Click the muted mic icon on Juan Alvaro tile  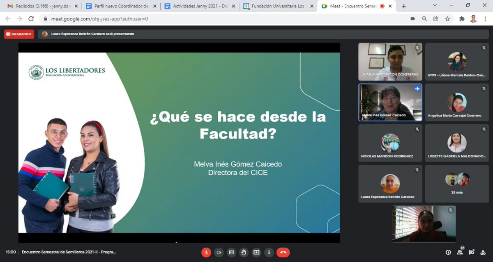point(417,48)
